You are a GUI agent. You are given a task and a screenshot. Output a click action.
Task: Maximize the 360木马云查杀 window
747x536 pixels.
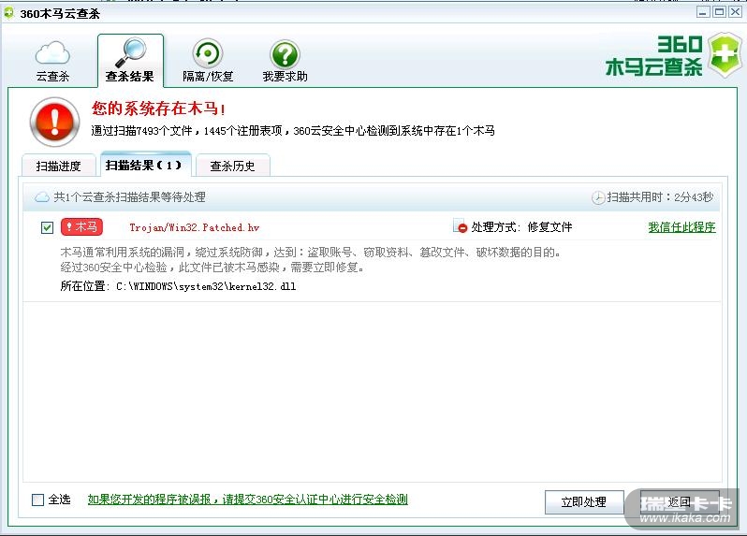click(719, 12)
